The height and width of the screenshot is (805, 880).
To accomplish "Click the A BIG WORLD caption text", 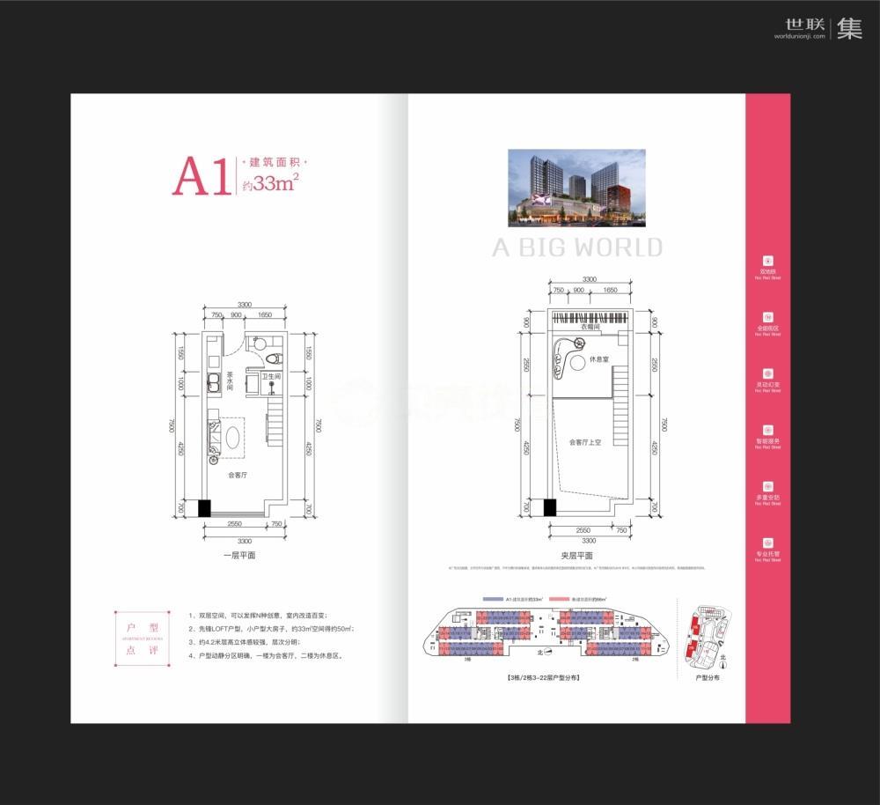I will (576, 247).
